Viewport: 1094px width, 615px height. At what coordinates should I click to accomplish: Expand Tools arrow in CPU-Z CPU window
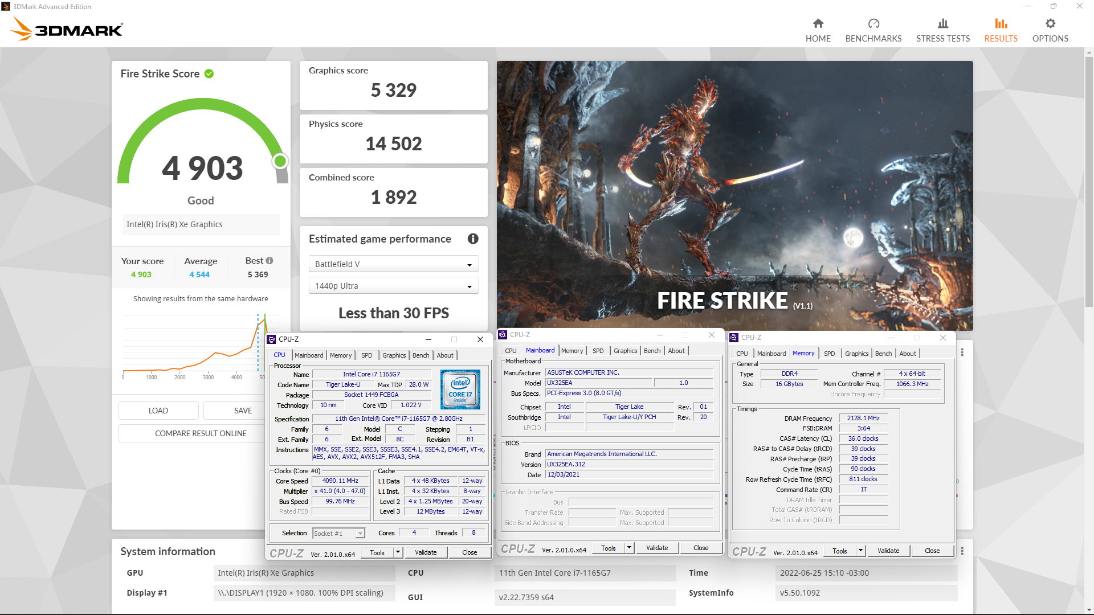click(x=398, y=552)
